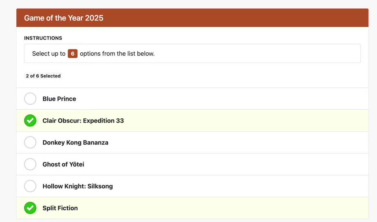Click the "Ghost of Yōtei" label
377x222 pixels.
63,164
